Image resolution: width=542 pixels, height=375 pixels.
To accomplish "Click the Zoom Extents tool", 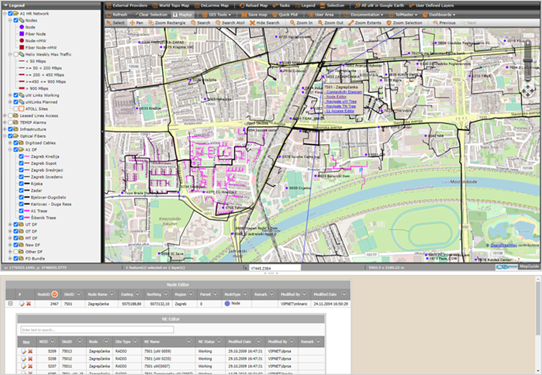I will (367, 23).
